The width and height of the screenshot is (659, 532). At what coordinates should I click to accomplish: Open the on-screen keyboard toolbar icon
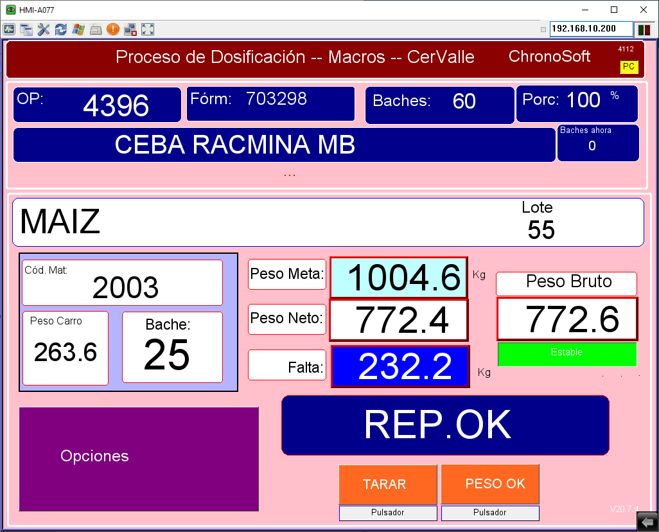tap(96, 29)
